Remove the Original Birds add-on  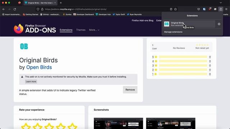point(130,90)
